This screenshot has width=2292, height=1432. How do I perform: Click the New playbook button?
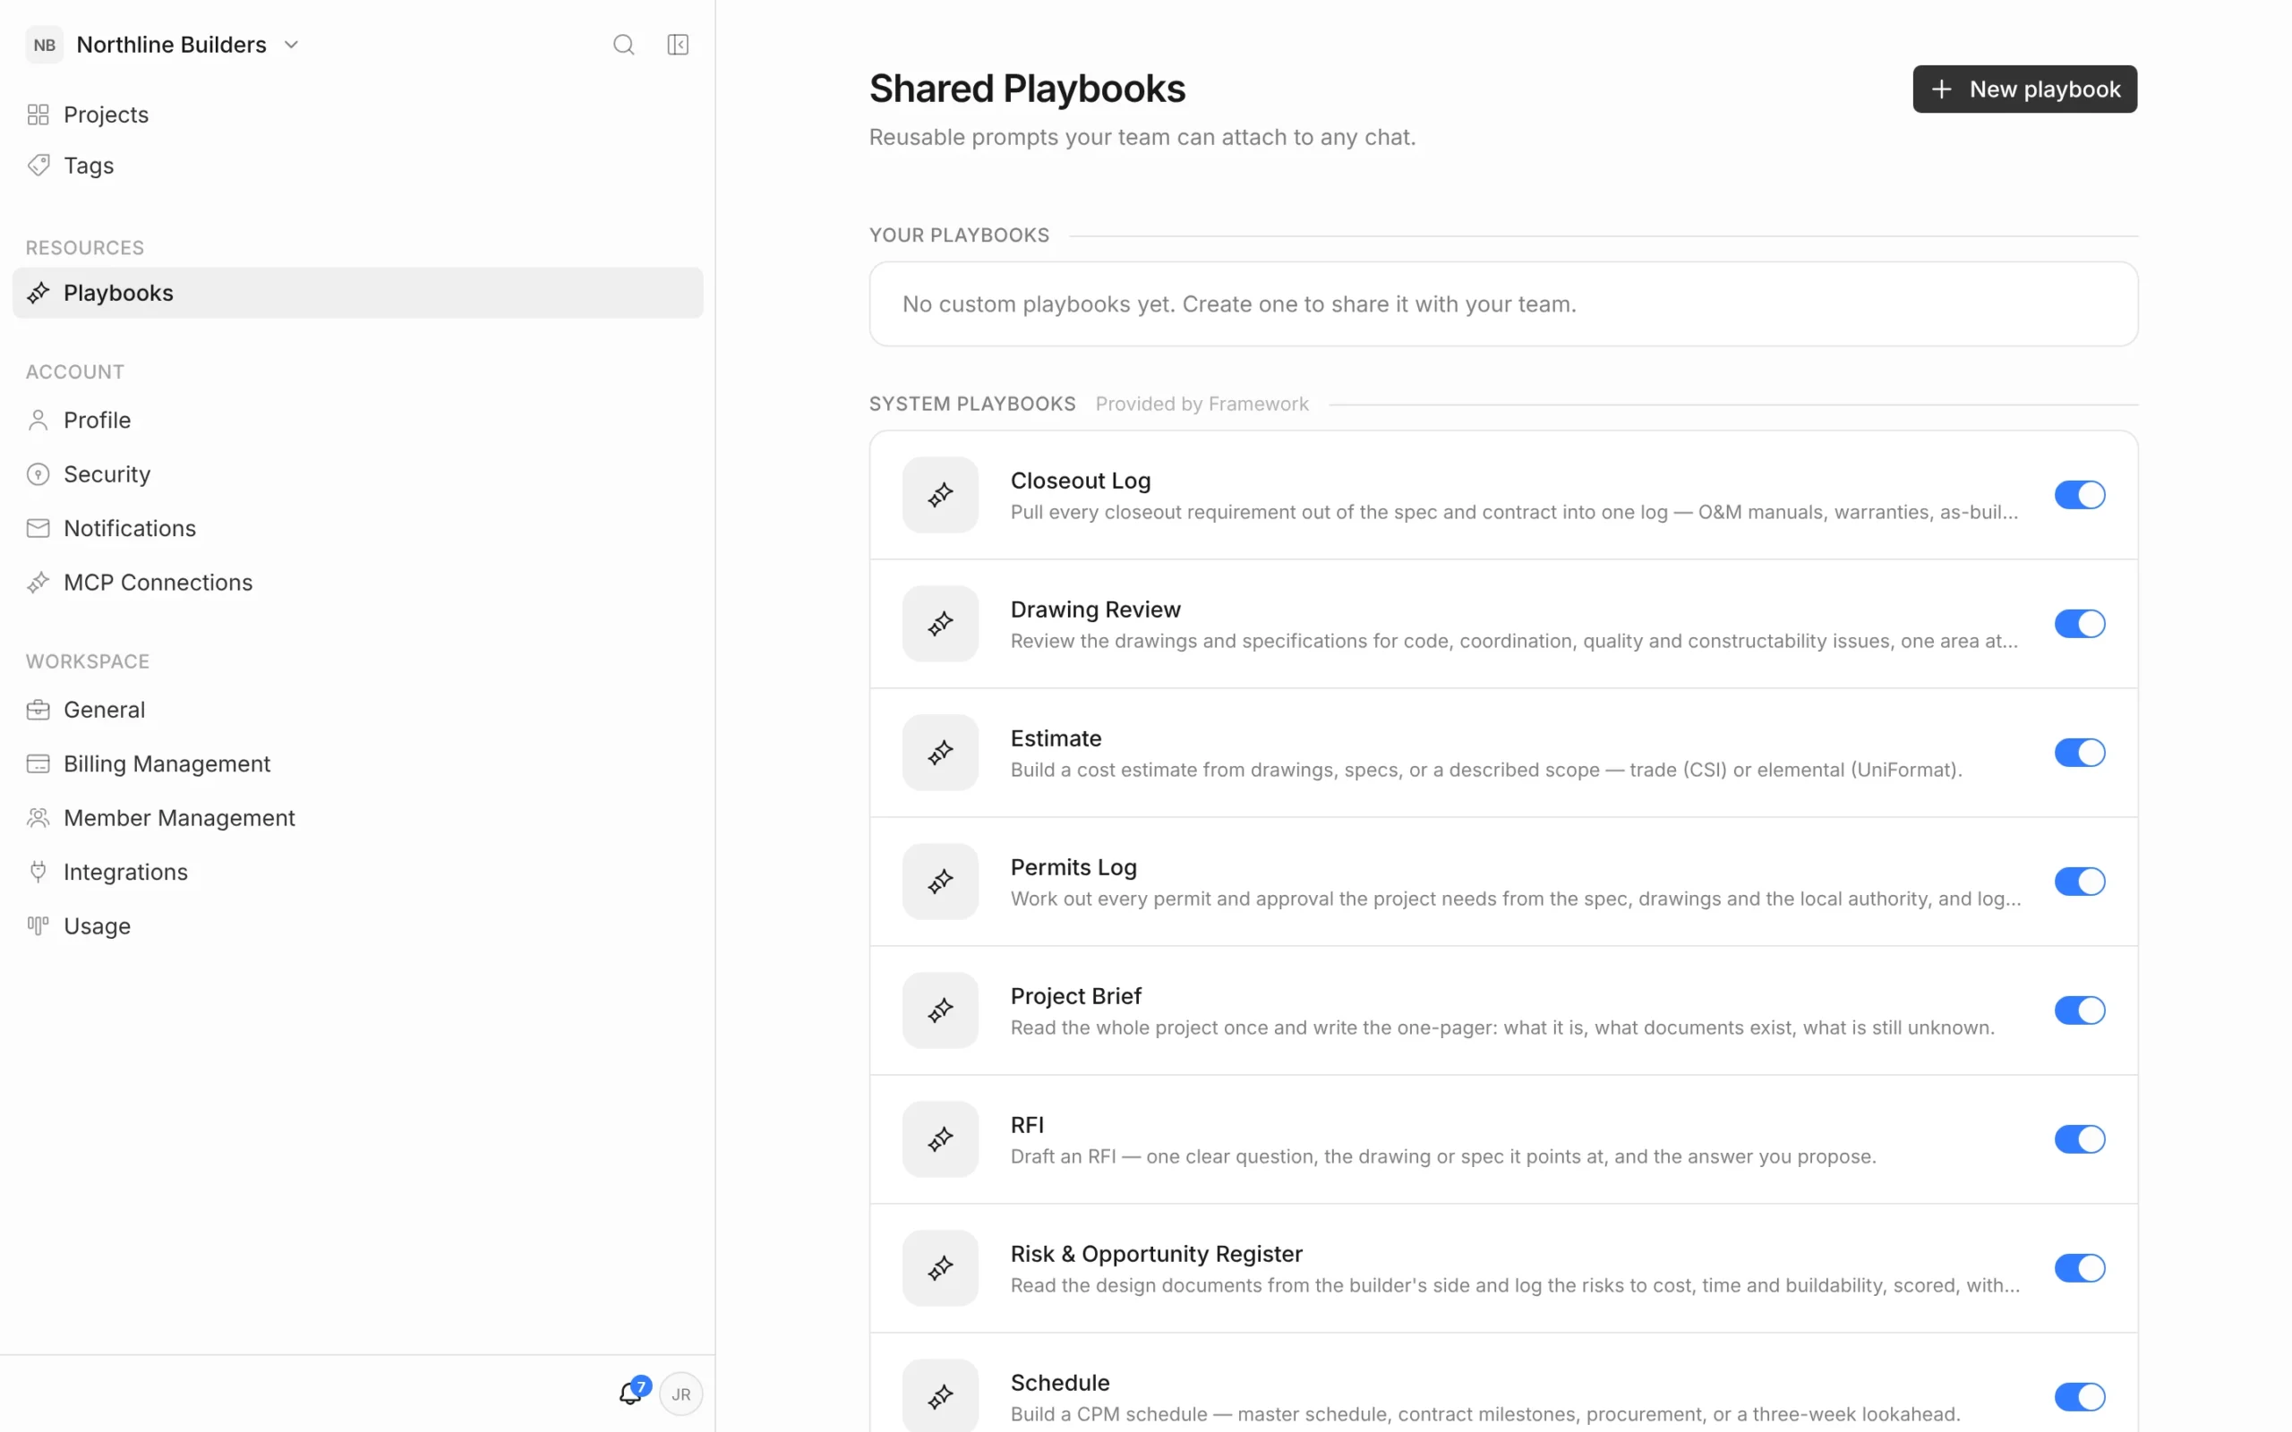click(x=2024, y=89)
